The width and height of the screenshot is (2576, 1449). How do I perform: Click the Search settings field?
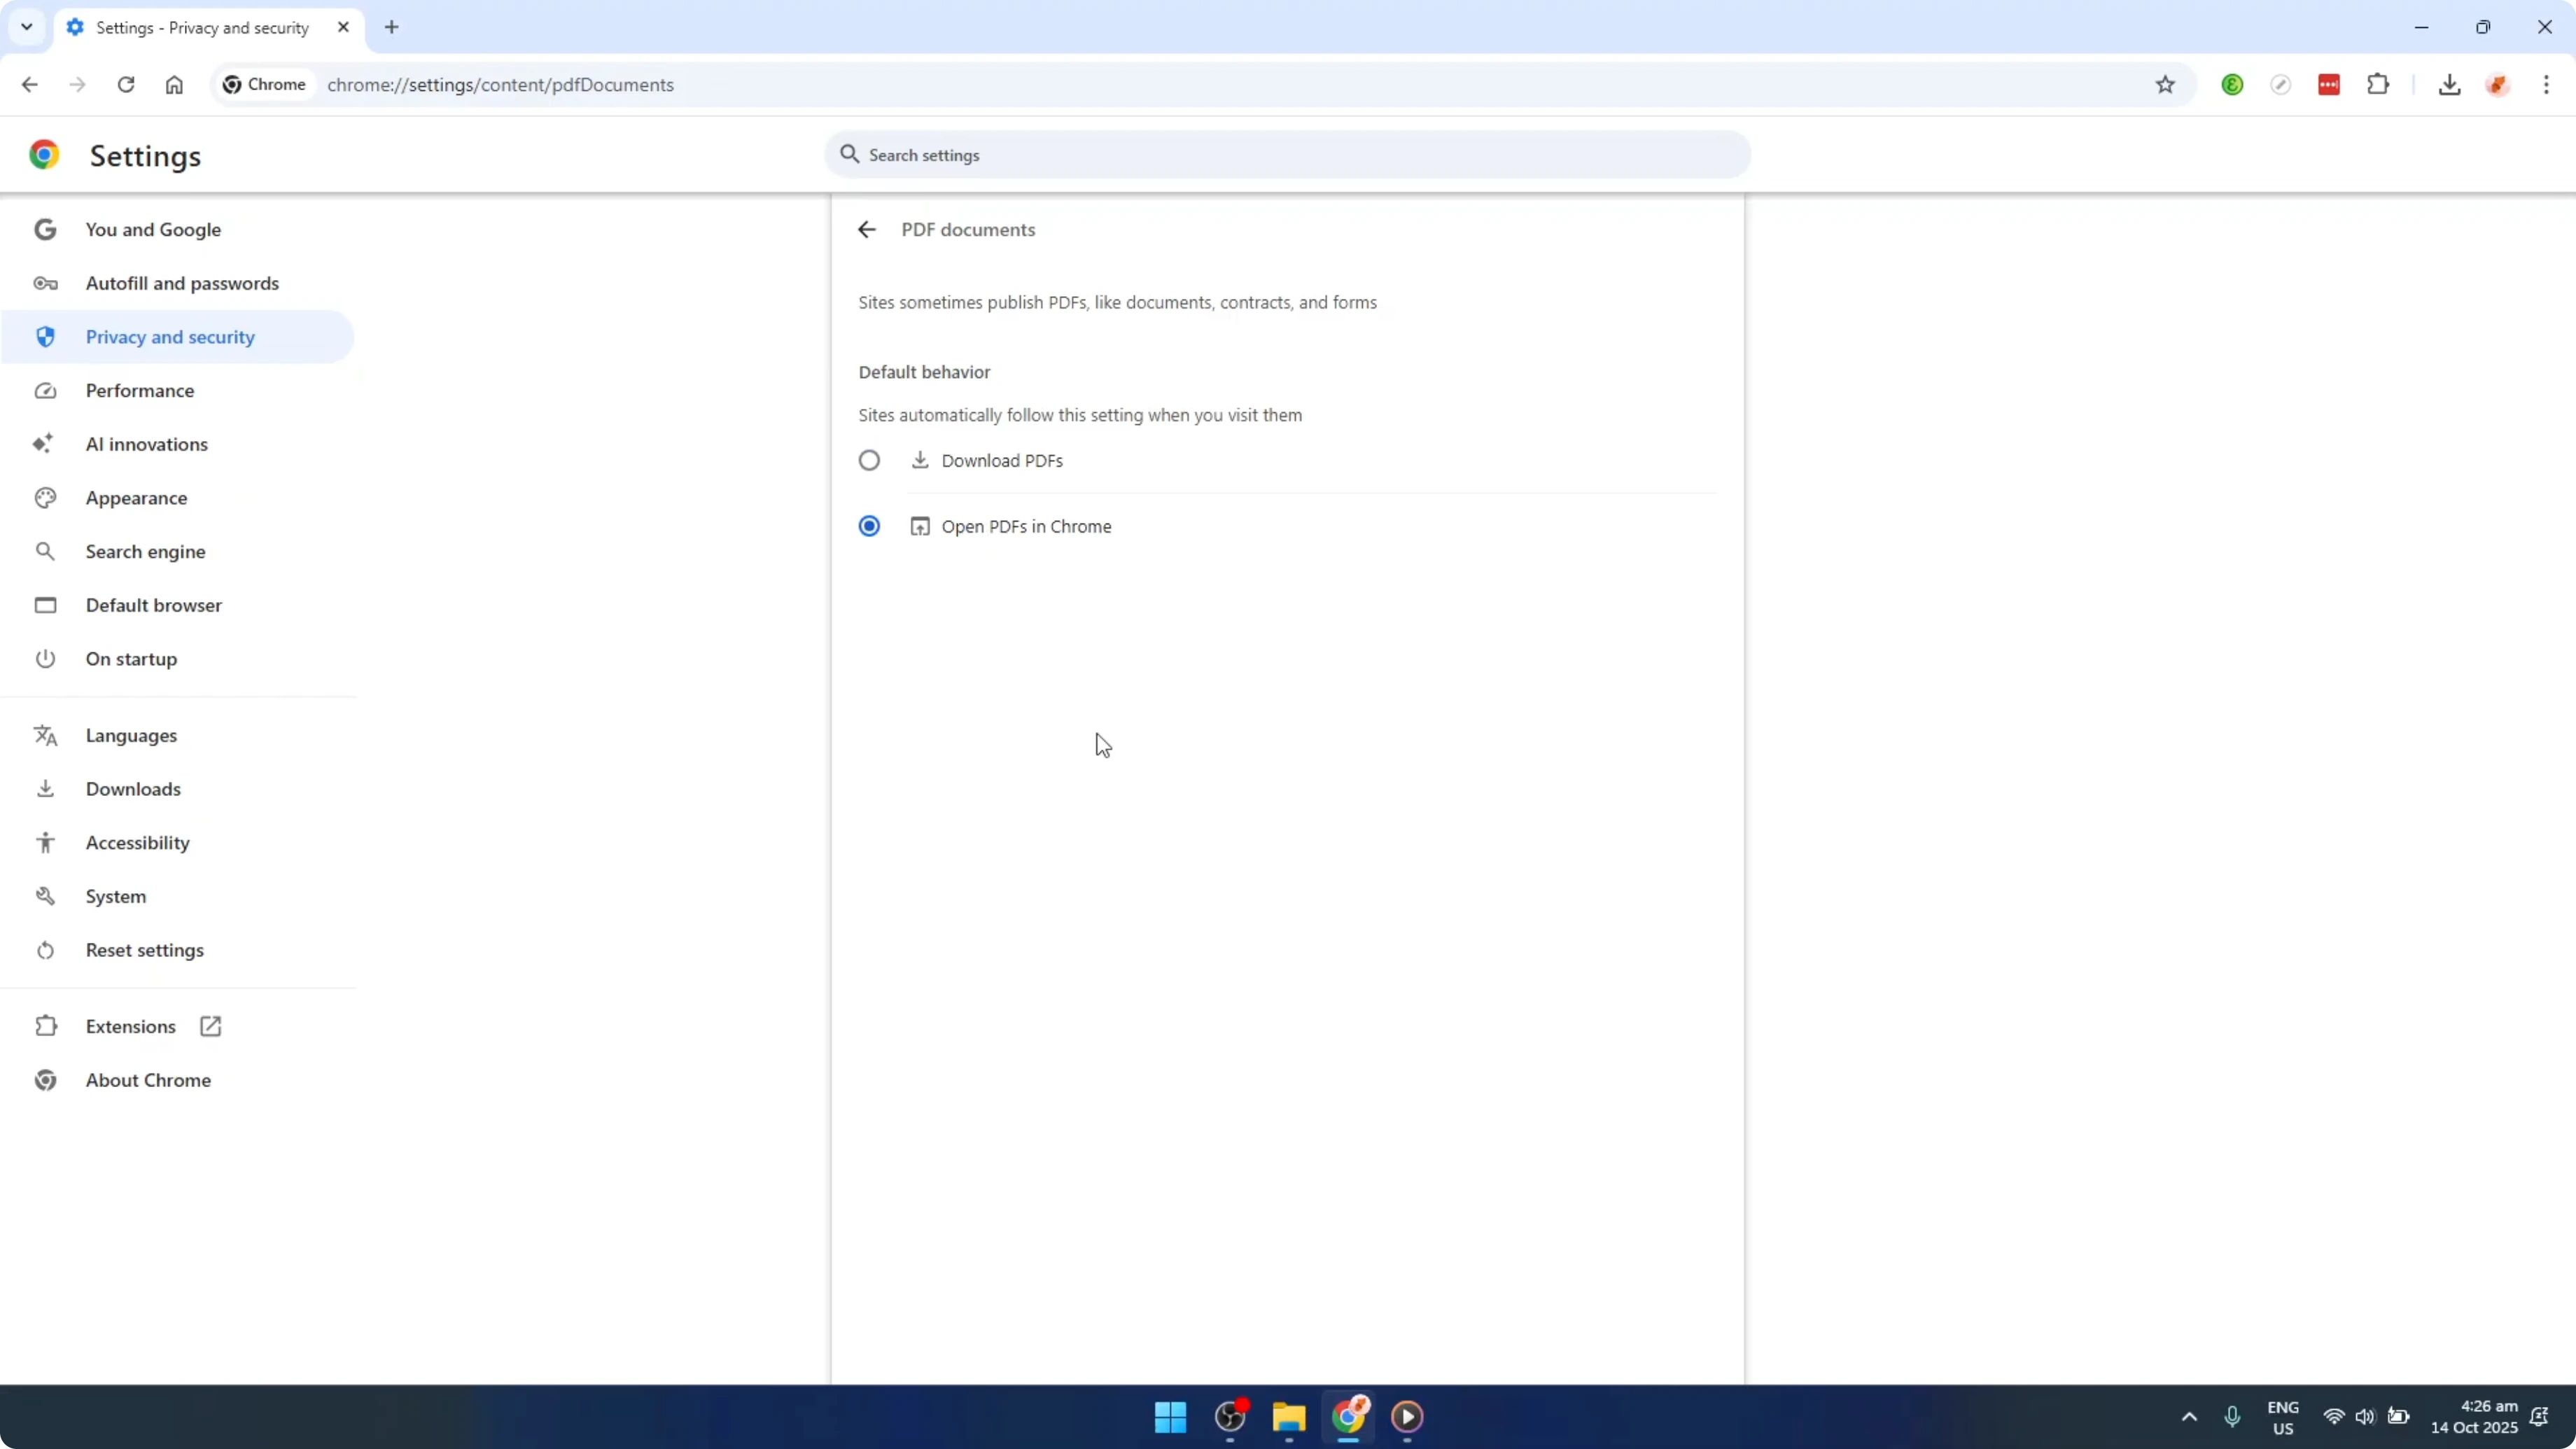[1287, 155]
